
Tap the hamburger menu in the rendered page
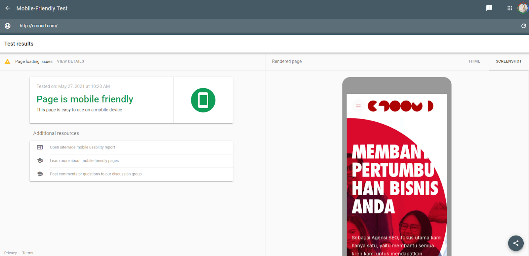358,106
